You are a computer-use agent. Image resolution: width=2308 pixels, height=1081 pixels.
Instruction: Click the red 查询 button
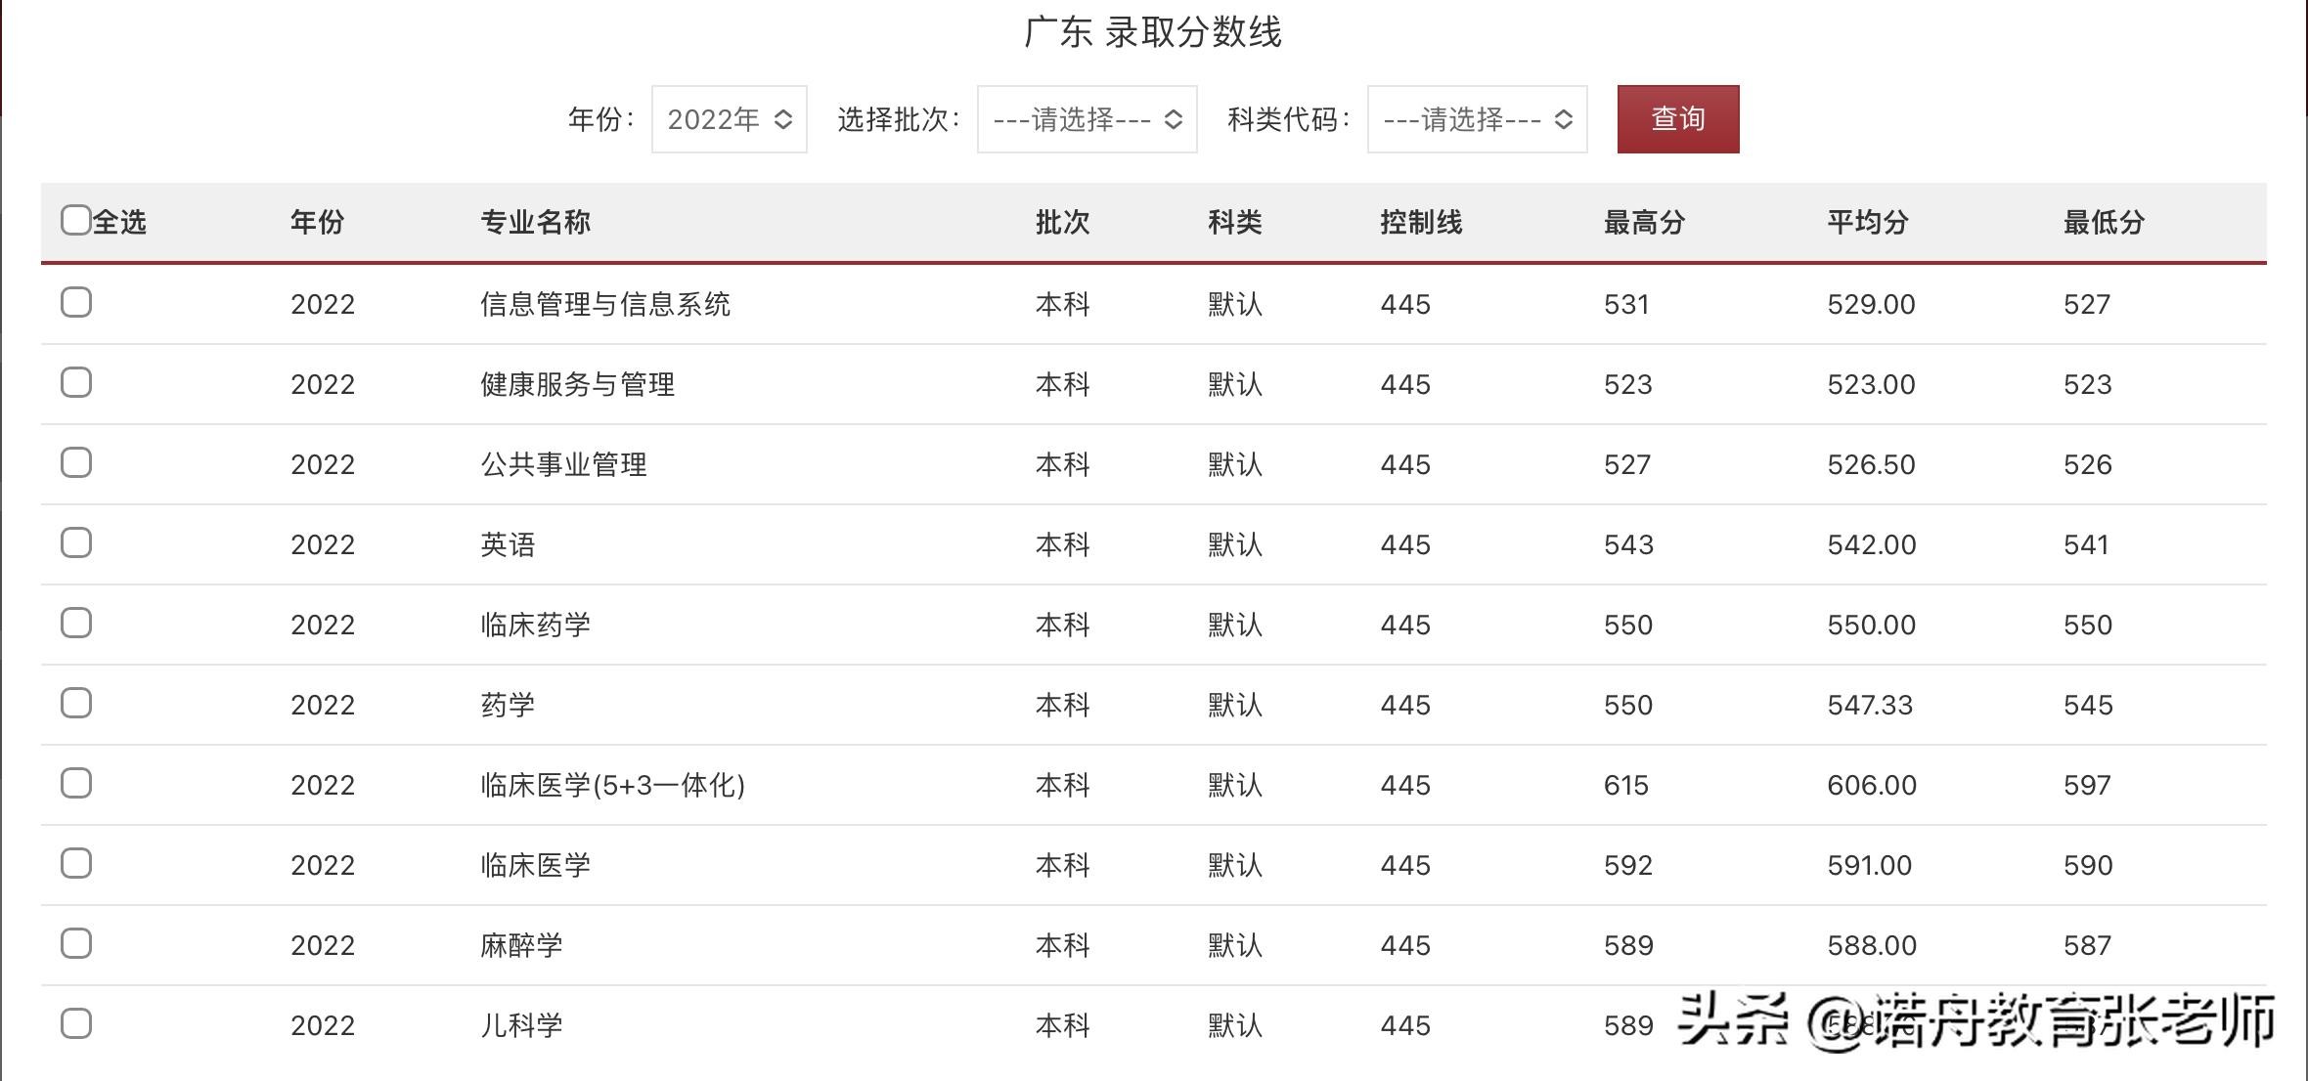click(1677, 119)
